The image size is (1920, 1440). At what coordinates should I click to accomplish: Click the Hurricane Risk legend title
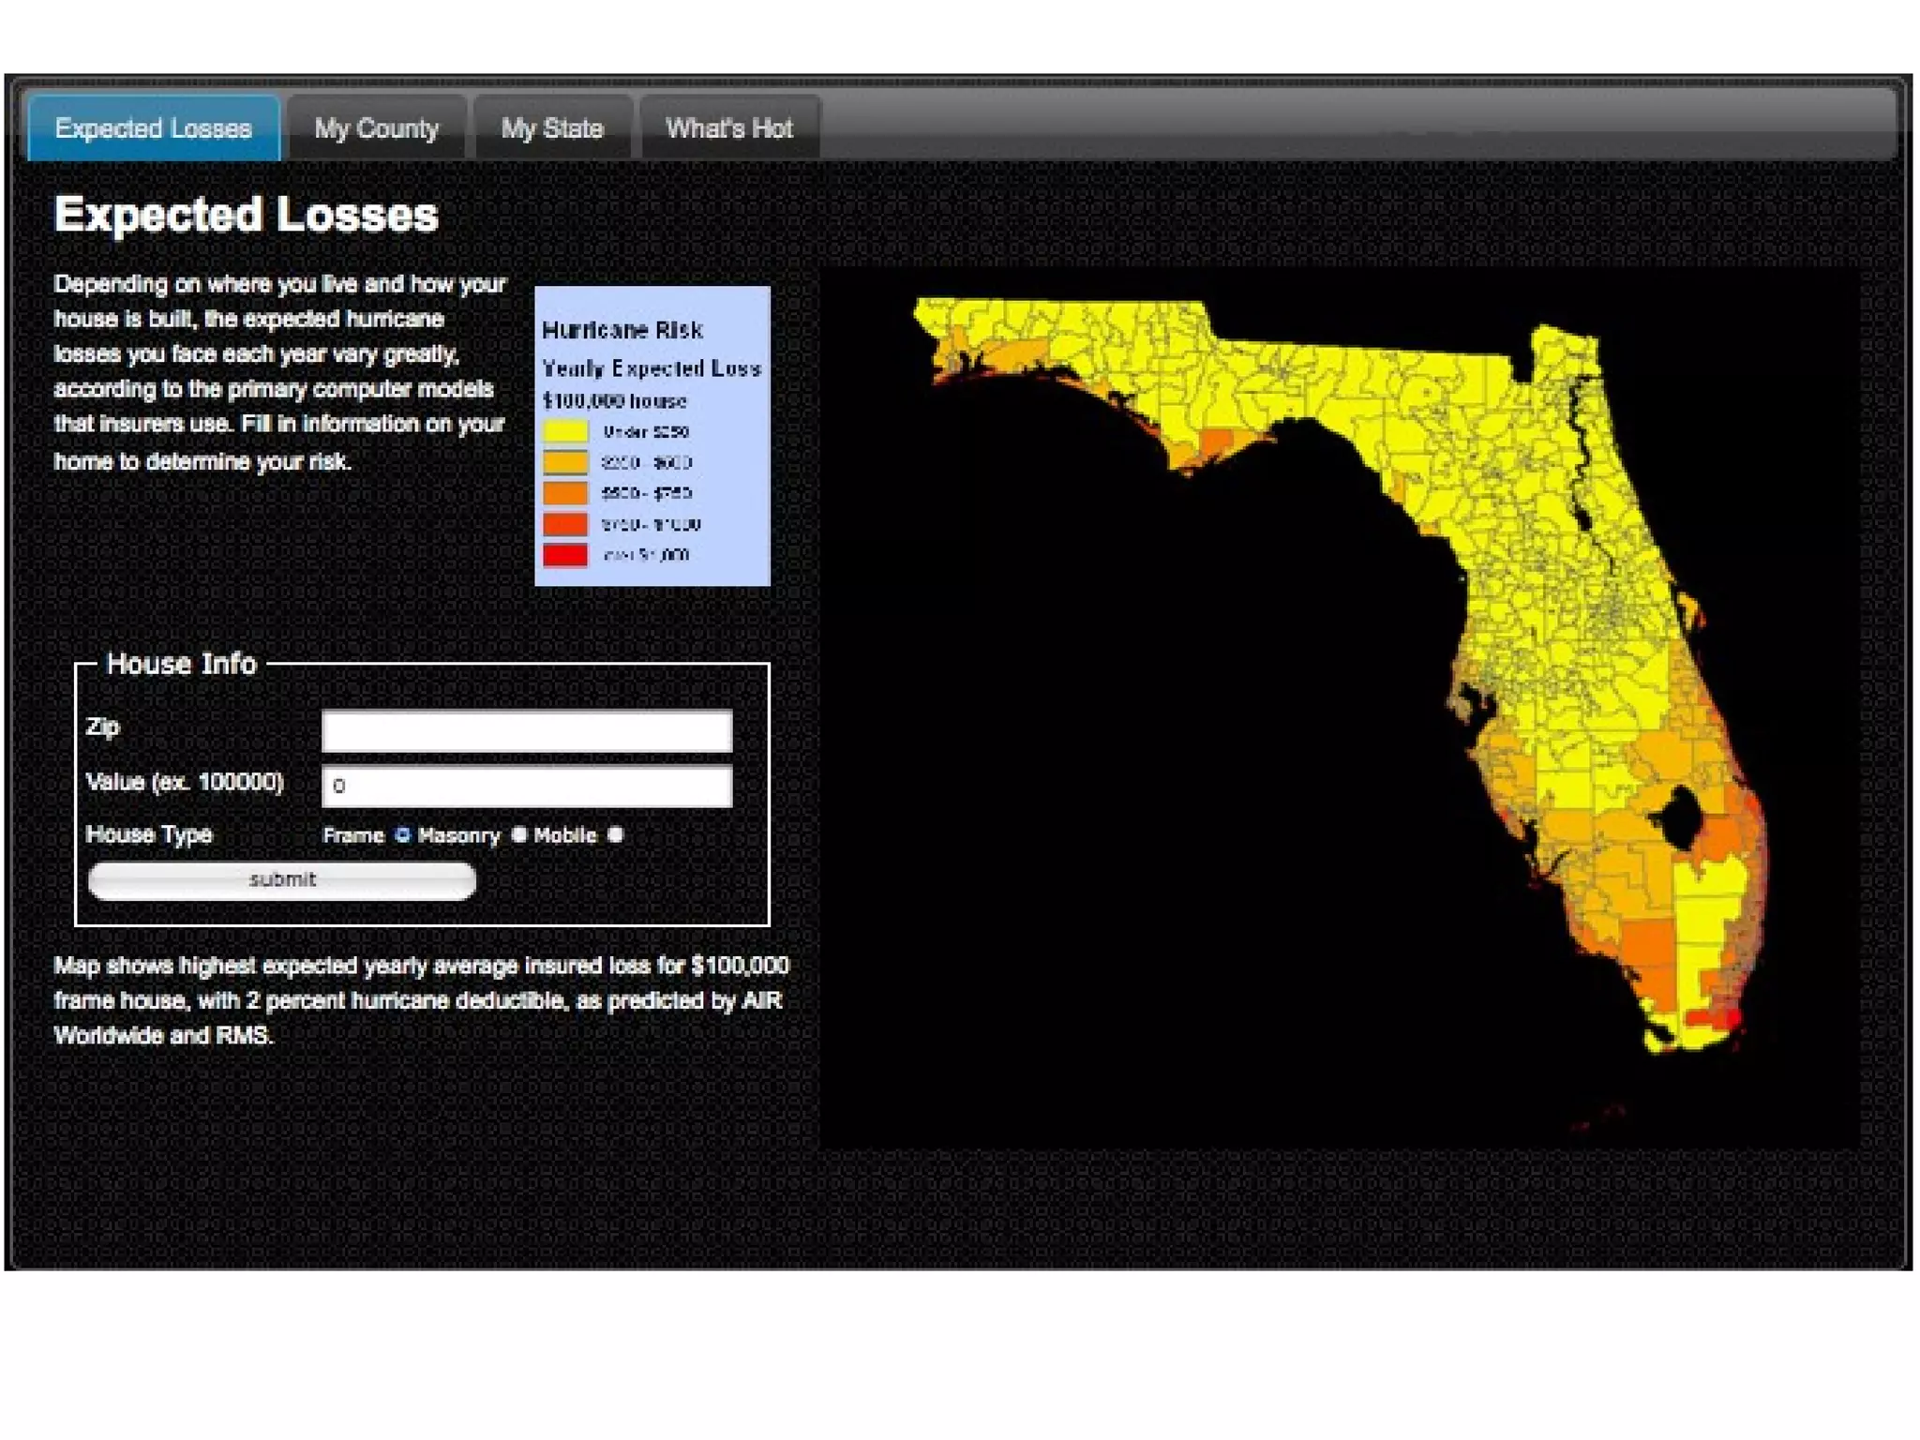click(622, 330)
